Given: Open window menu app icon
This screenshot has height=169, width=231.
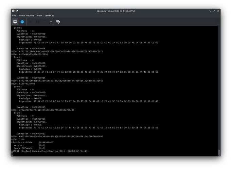Looking at the screenshot, I should [x=13, y=11].
